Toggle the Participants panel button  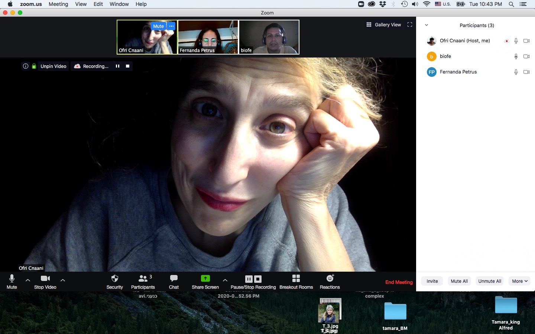pos(143,282)
